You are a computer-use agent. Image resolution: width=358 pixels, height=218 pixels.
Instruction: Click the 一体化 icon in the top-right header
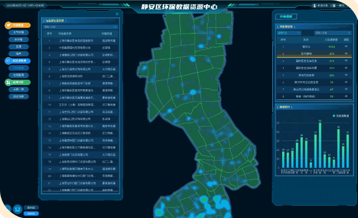coord(334,5)
